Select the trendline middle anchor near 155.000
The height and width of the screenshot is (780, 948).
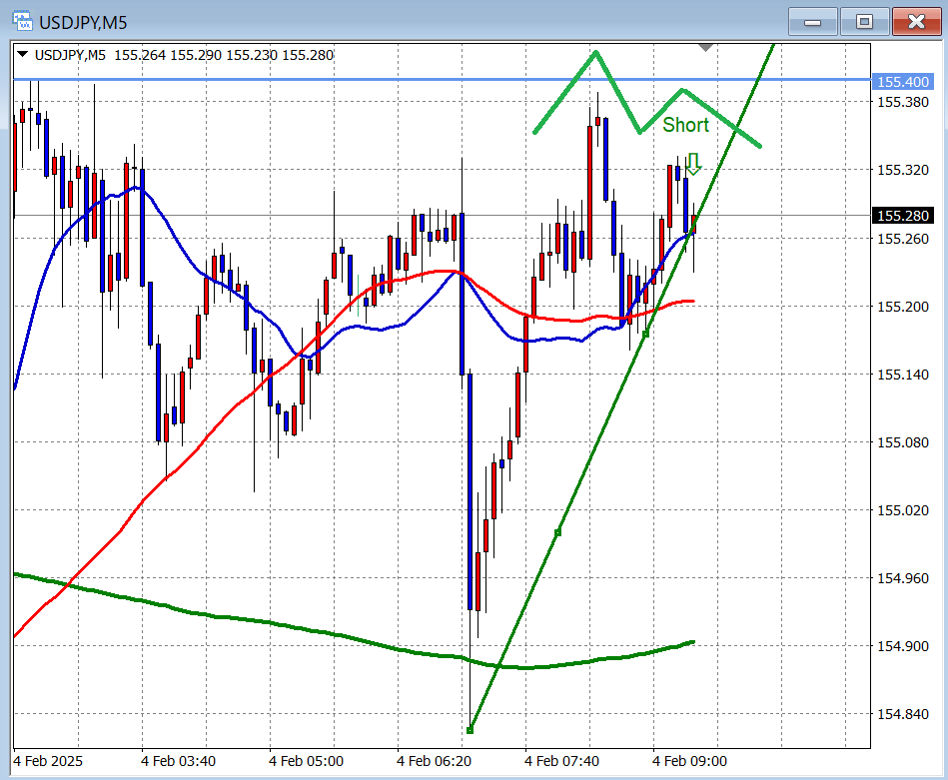[557, 532]
